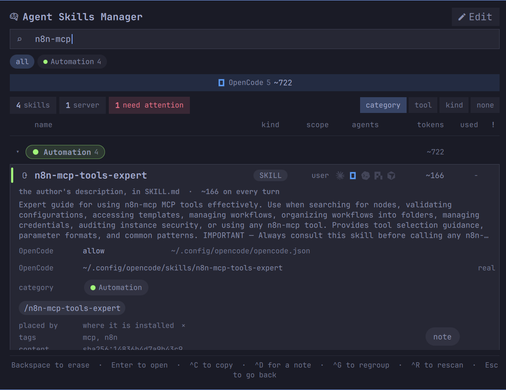Click the Claude starburst agent icon
This screenshot has width=506, height=390.
point(340,176)
